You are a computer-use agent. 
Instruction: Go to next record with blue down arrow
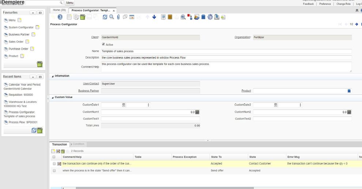tap(154, 17)
